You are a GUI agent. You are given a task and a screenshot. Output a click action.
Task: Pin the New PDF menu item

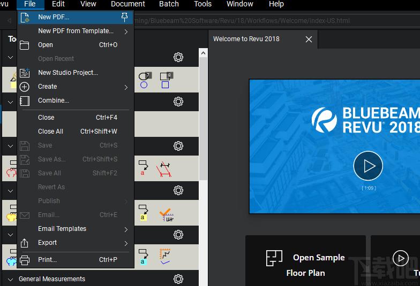pos(124,17)
